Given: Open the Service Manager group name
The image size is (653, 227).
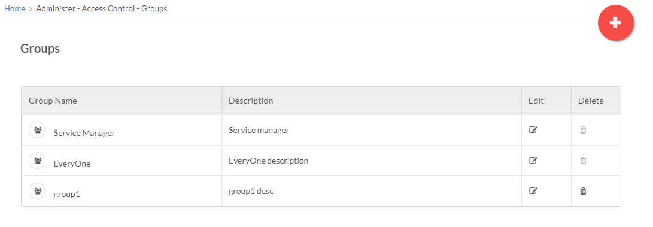Looking at the screenshot, I should click(x=84, y=134).
